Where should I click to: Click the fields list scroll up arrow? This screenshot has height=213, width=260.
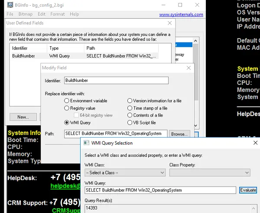(x=196, y=41)
